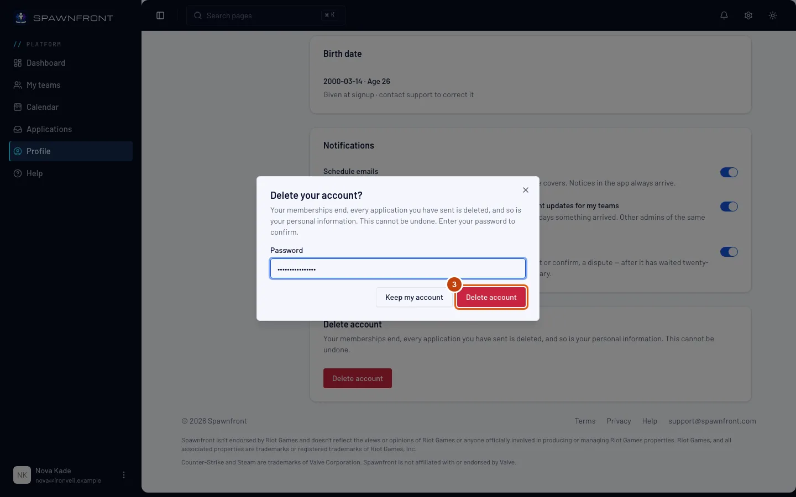Open Applications page
The image size is (796, 497).
click(x=71, y=129)
